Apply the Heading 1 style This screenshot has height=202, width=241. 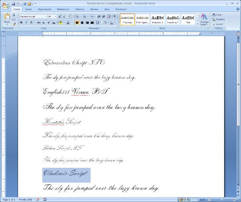click(x=157, y=19)
